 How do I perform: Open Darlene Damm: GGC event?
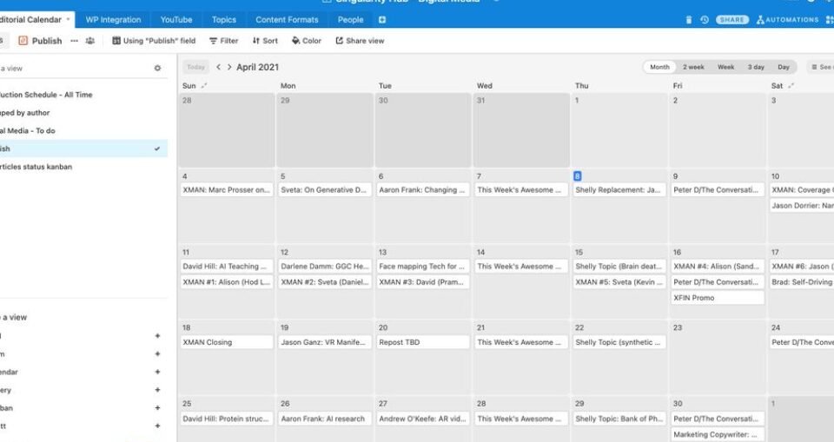[324, 267]
